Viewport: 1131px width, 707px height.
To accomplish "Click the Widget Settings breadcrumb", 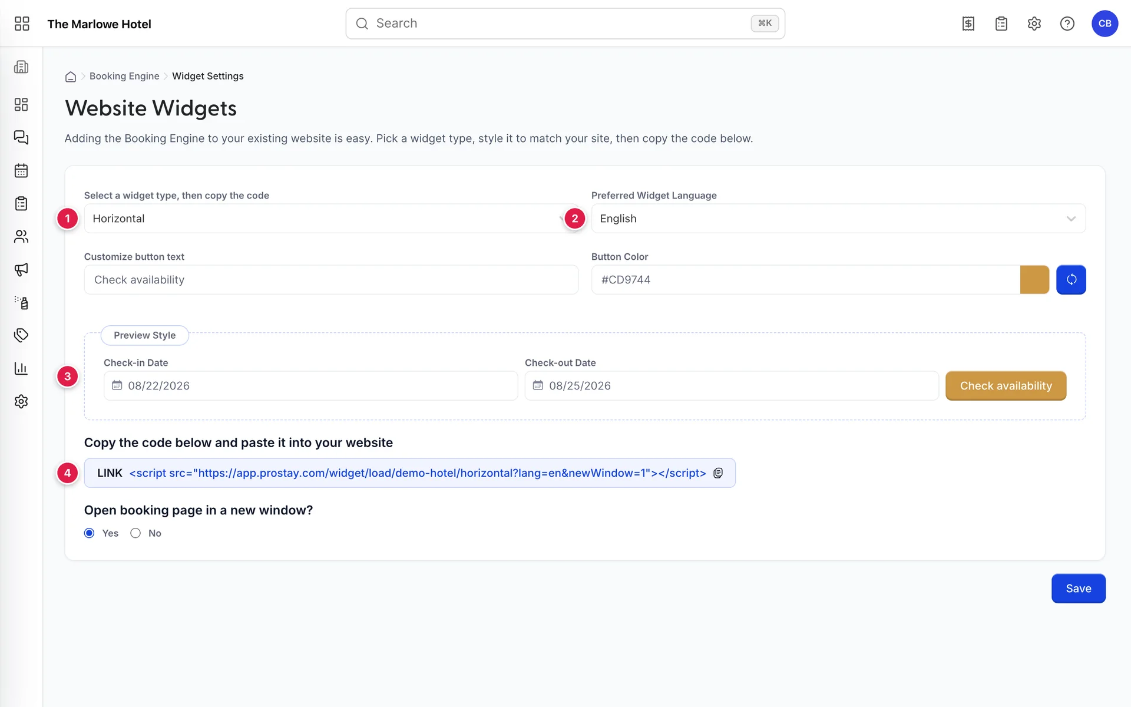I will tap(208, 76).
